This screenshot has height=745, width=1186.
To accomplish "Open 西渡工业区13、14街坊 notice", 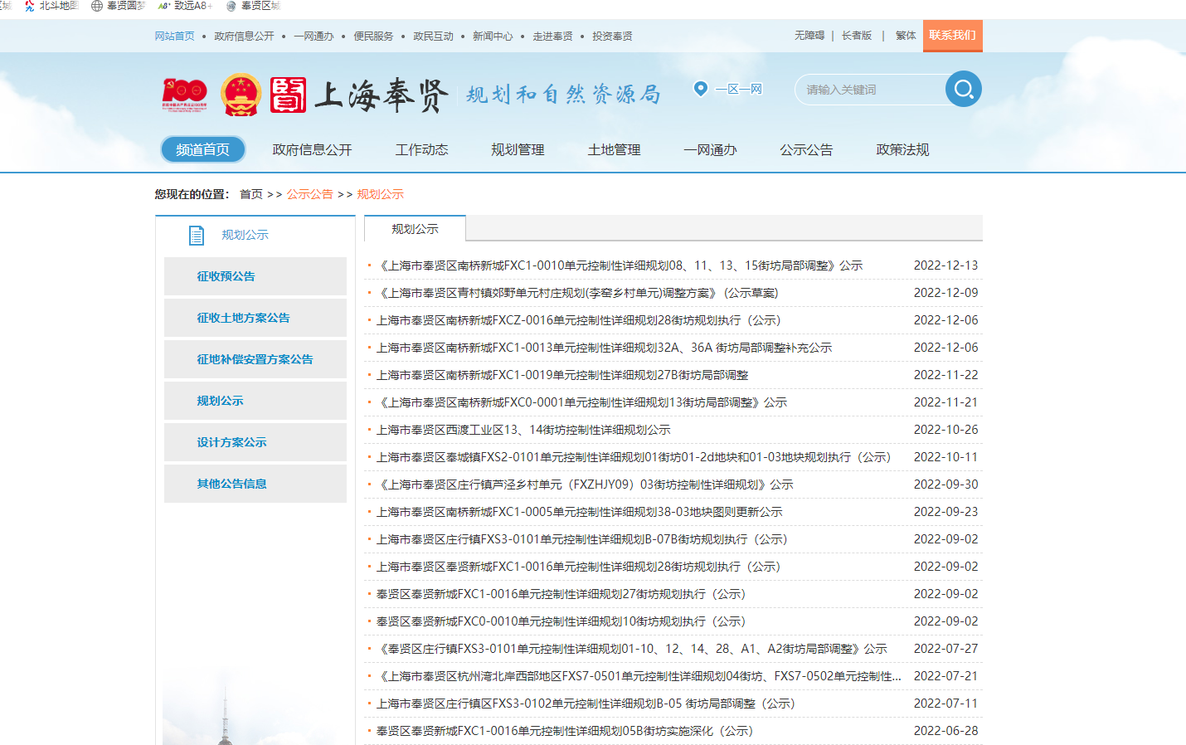I will [523, 430].
